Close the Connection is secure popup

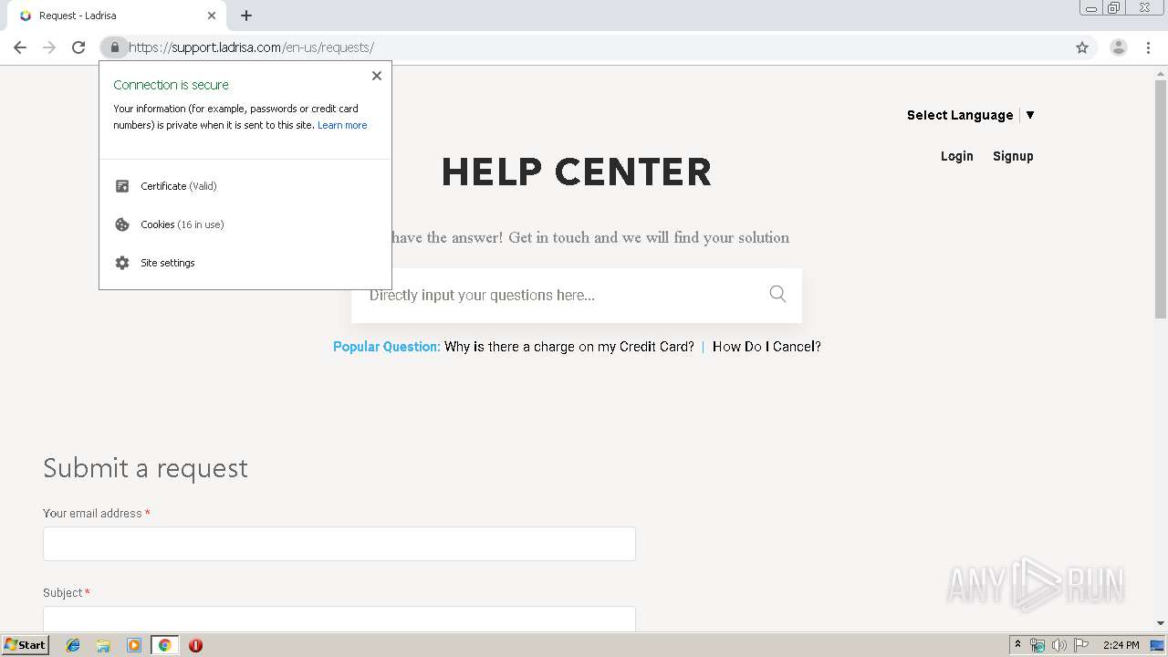[x=377, y=76]
